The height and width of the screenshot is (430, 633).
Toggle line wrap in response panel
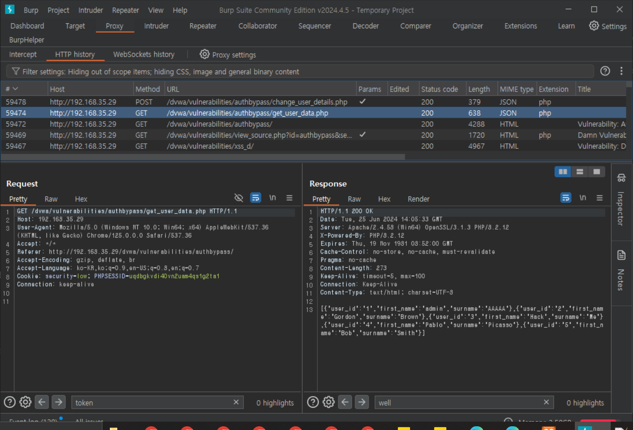tap(566, 198)
